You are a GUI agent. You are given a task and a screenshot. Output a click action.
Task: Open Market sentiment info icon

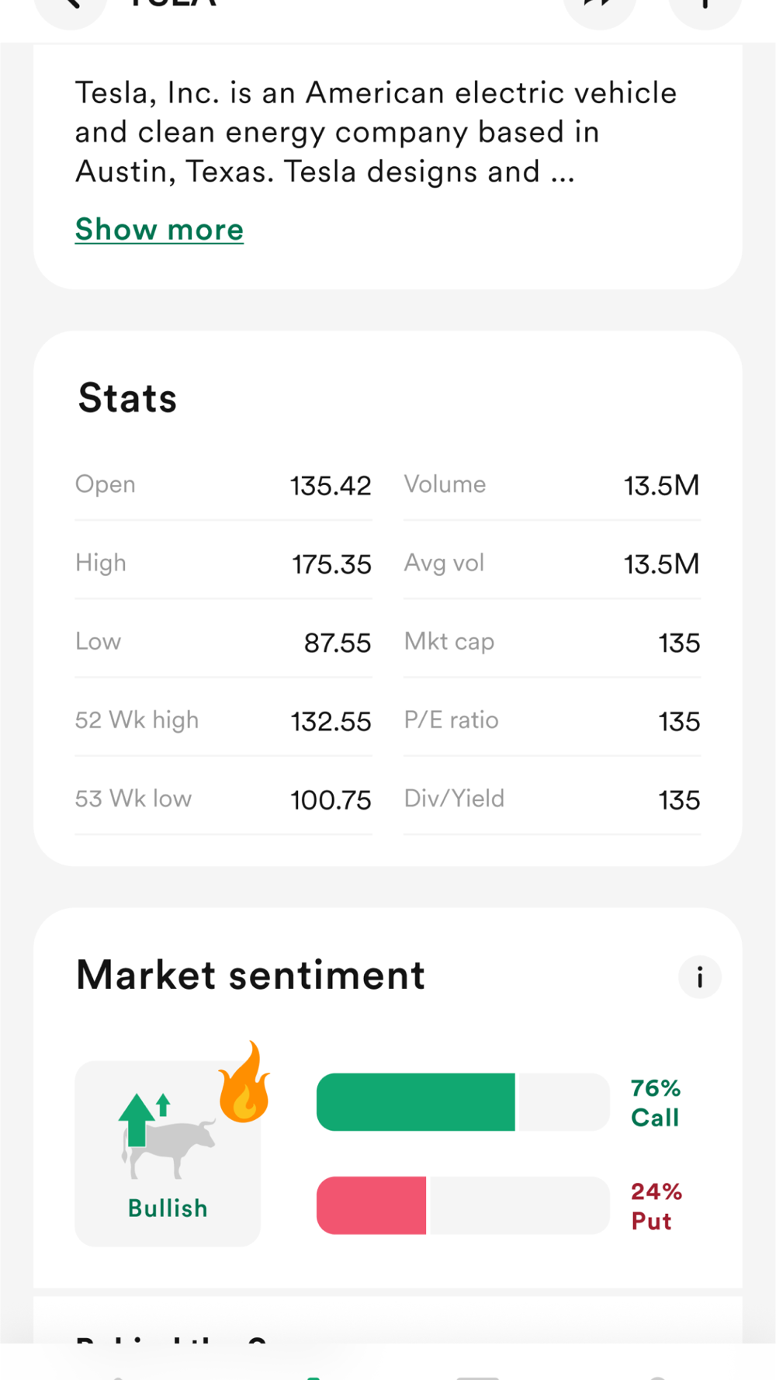pyautogui.click(x=699, y=977)
